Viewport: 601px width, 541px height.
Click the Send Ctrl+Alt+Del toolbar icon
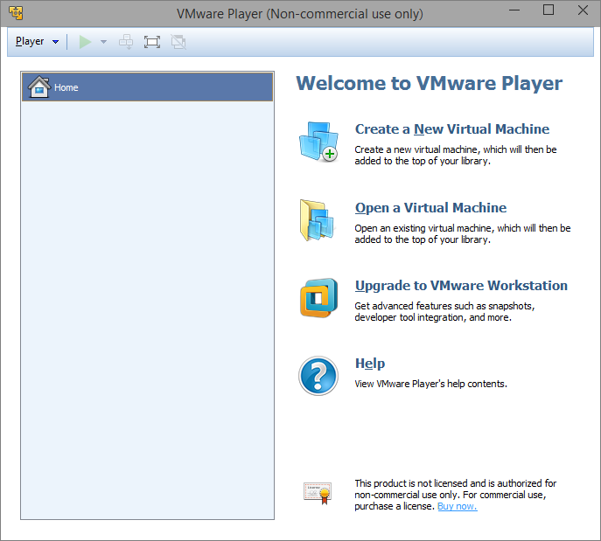(126, 42)
